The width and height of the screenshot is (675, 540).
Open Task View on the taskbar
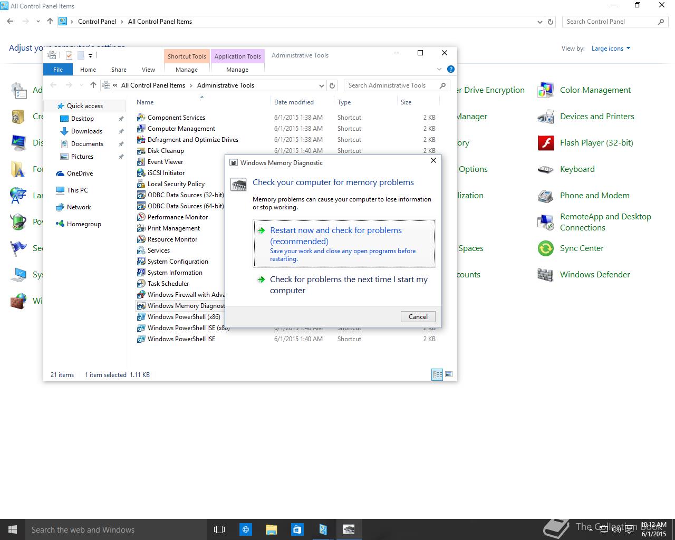219,529
